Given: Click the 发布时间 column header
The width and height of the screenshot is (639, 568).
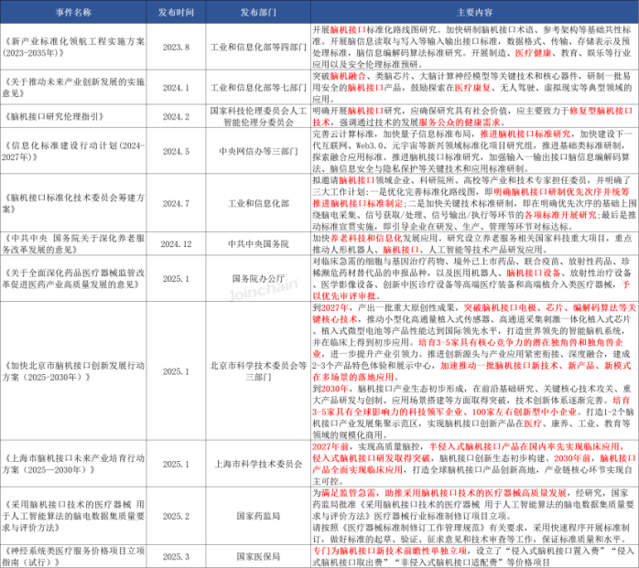Looking at the screenshot, I should [x=176, y=12].
